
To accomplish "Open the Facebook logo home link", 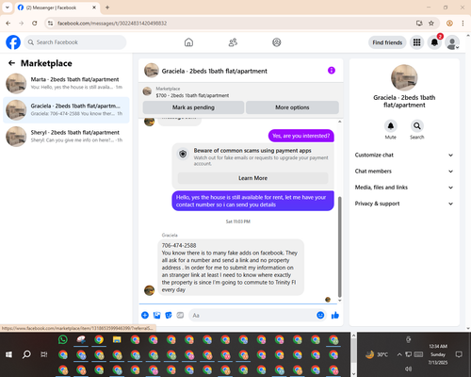I will 13,42.
